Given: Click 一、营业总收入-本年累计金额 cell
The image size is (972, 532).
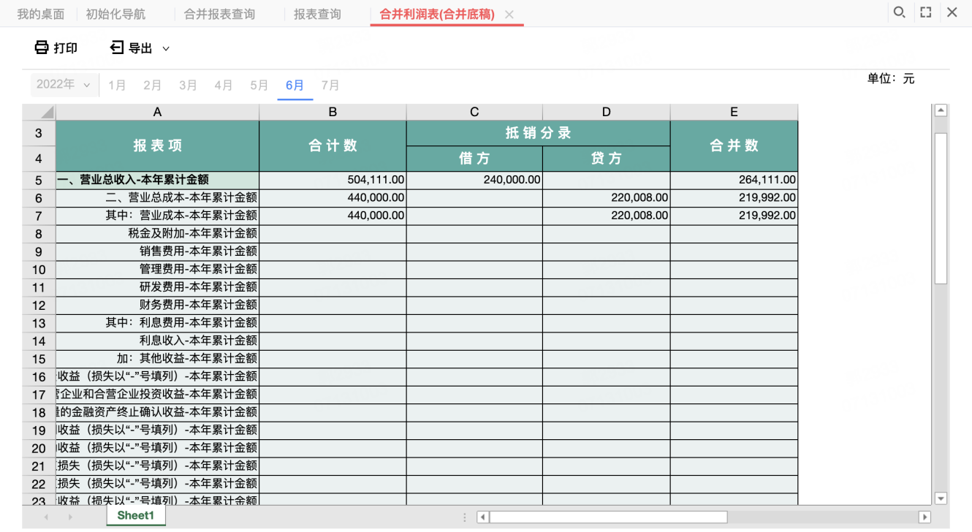Looking at the screenshot, I should pyautogui.click(x=157, y=180).
